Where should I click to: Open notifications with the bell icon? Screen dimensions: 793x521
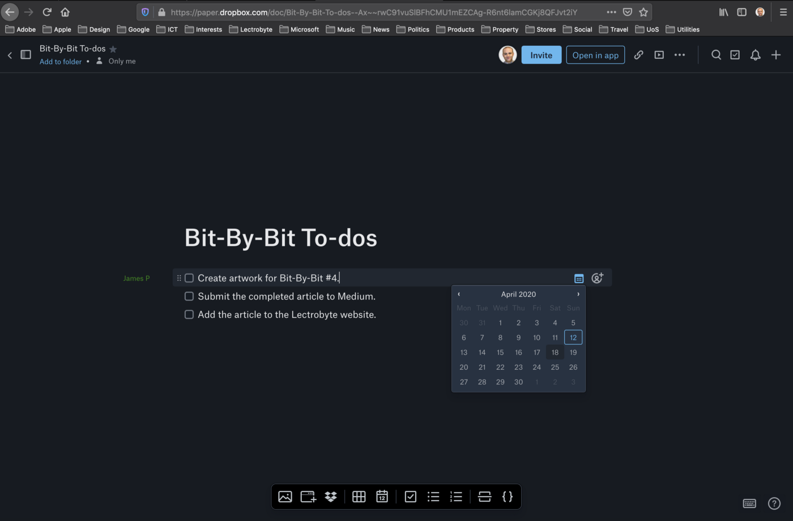click(x=755, y=55)
